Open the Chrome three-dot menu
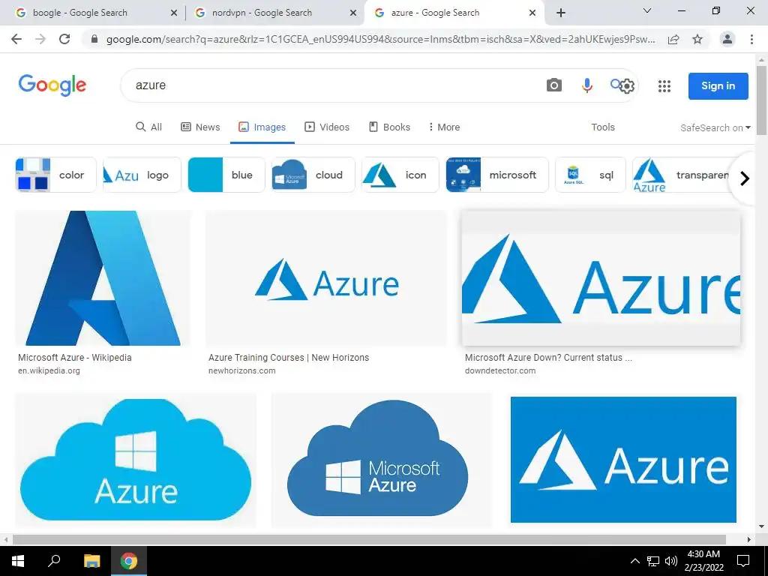Image resolution: width=768 pixels, height=576 pixels. 751,39
